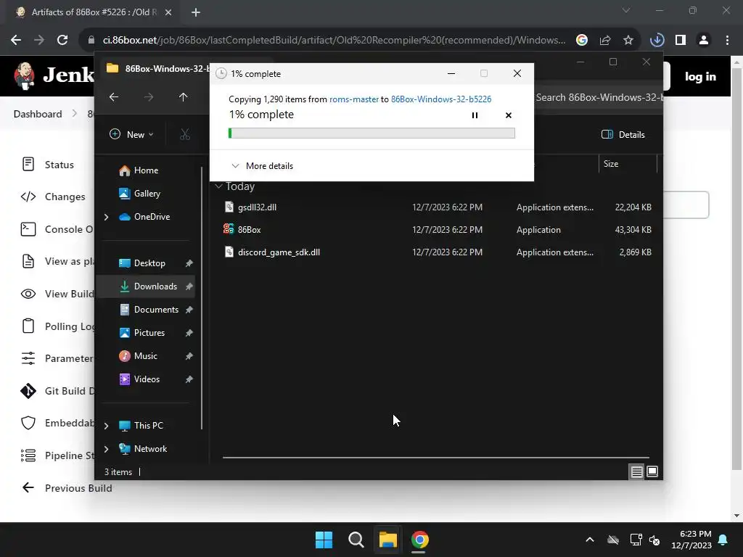Open the 86Box-Windows-32-b5226 destination link
The height and width of the screenshot is (557, 743).
[441, 99]
